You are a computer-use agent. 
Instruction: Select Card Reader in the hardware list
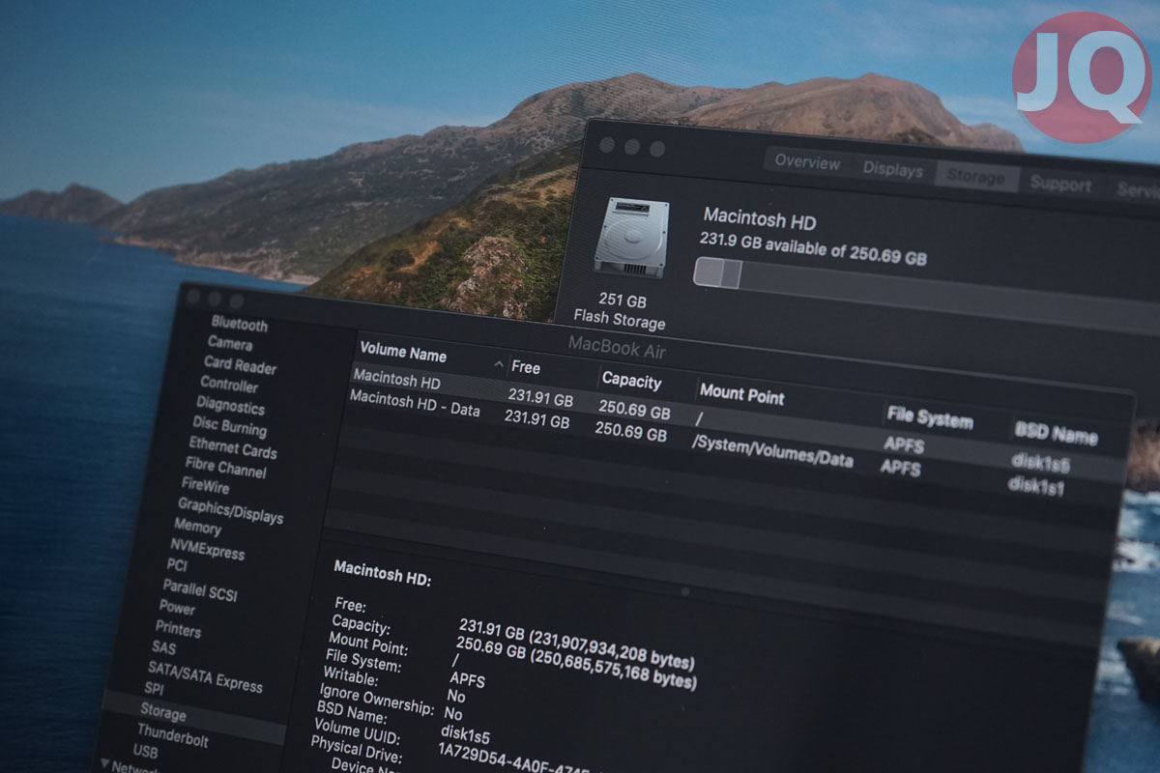click(x=240, y=364)
